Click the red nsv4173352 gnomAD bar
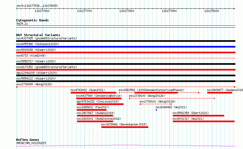The width and height of the screenshot is (243, 149). point(126,70)
